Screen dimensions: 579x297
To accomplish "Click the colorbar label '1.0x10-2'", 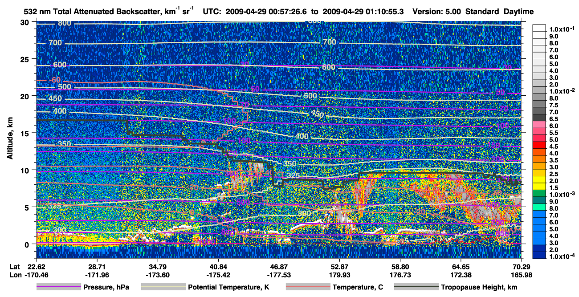I will point(562,91).
